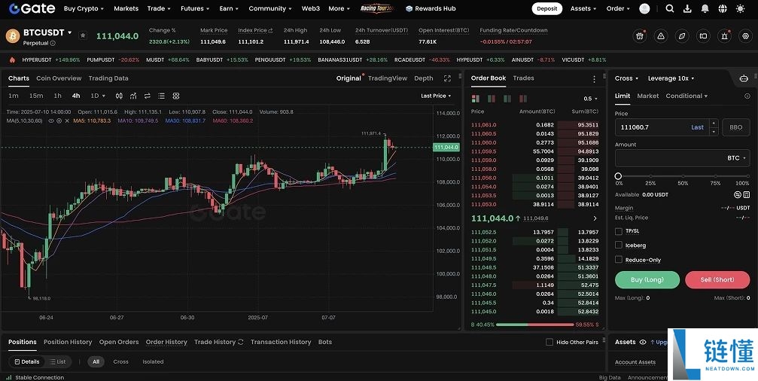The height and width of the screenshot is (381, 758).
Task: Click the Deposit button
Action: 546,9
